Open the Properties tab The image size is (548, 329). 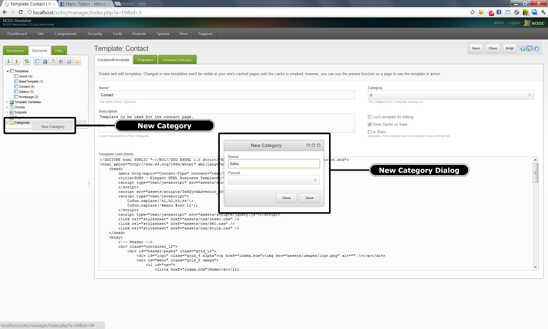tap(145, 60)
